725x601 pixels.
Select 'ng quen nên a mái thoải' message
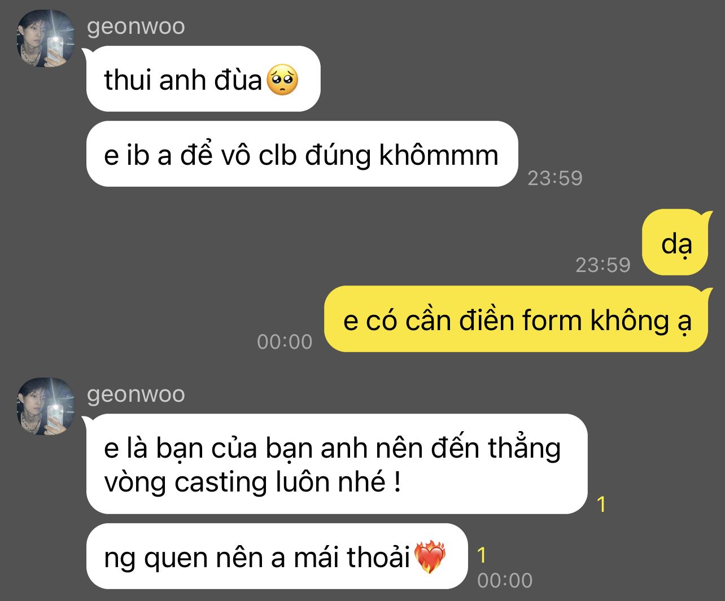pyautogui.click(x=277, y=556)
